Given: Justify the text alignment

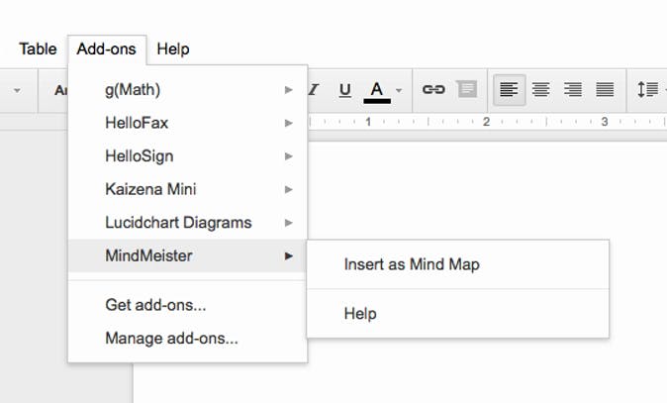Looking at the screenshot, I should (604, 90).
